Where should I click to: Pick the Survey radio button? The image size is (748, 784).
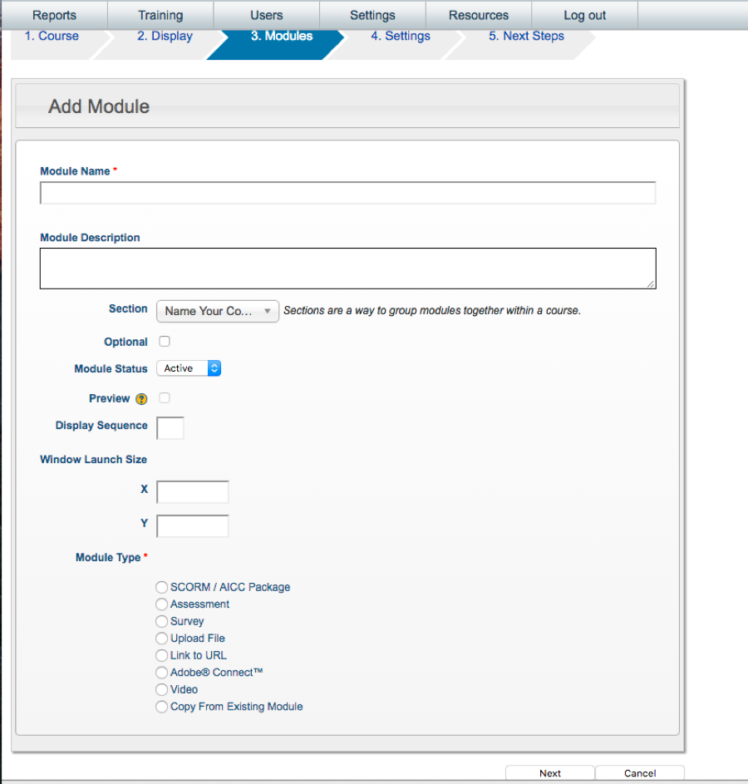pyautogui.click(x=161, y=621)
